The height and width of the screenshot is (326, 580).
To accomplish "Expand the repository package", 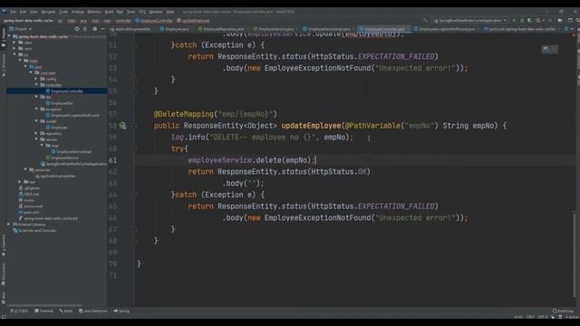I will tap(36, 133).
